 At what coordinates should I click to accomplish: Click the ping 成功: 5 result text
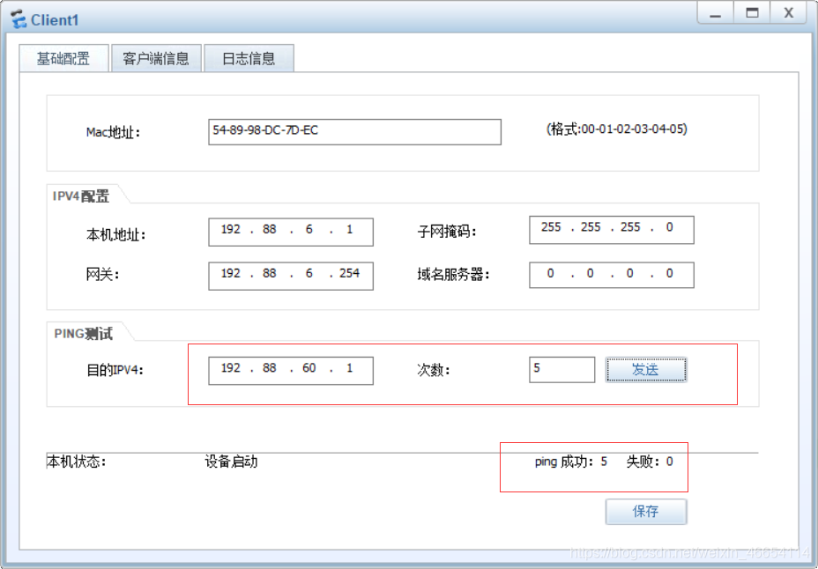(570, 462)
